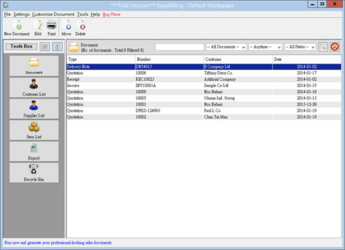Select the Quotation 10000 row

(204, 92)
